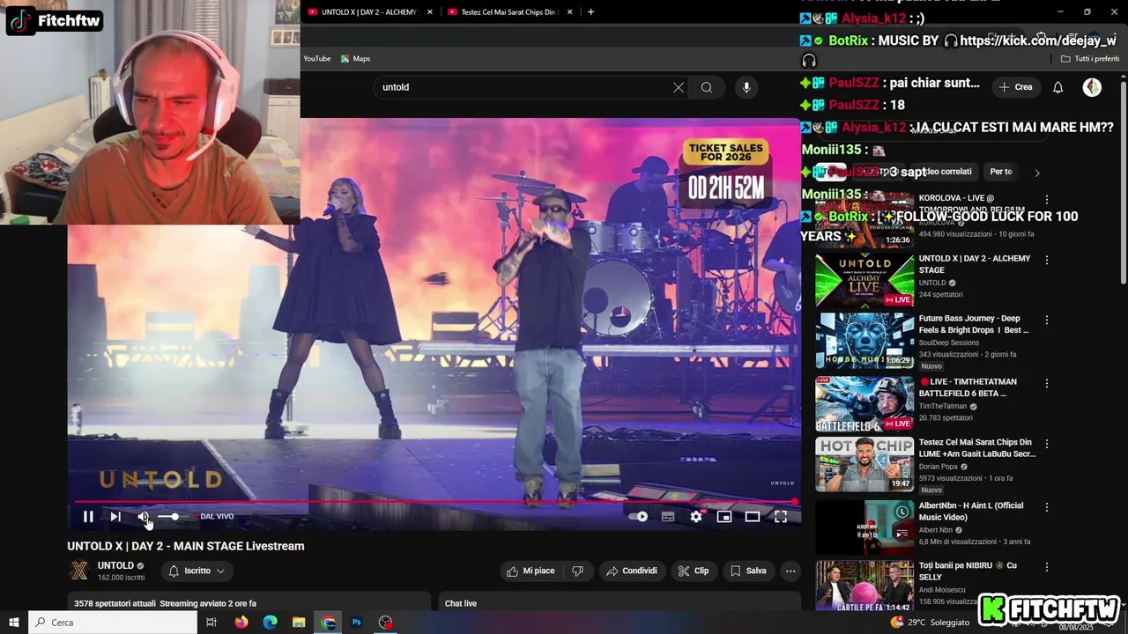Dislike the livestream video
The image size is (1128, 634).
coord(577,571)
